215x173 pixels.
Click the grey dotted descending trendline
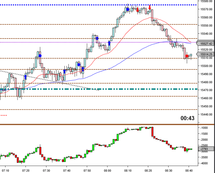coord(49,80)
